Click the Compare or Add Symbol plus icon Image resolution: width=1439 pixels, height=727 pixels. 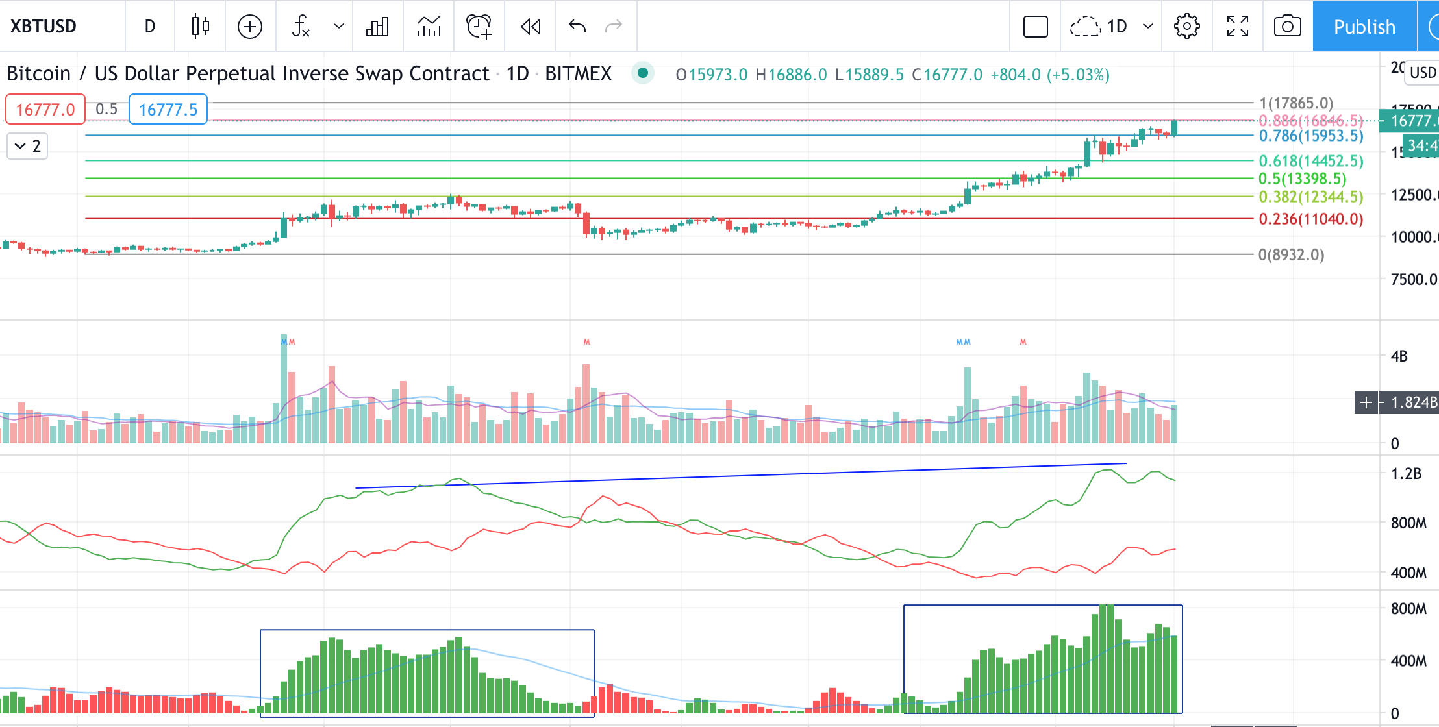pyautogui.click(x=250, y=26)
